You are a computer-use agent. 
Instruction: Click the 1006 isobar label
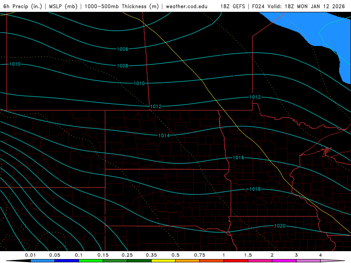pos(123,49)
